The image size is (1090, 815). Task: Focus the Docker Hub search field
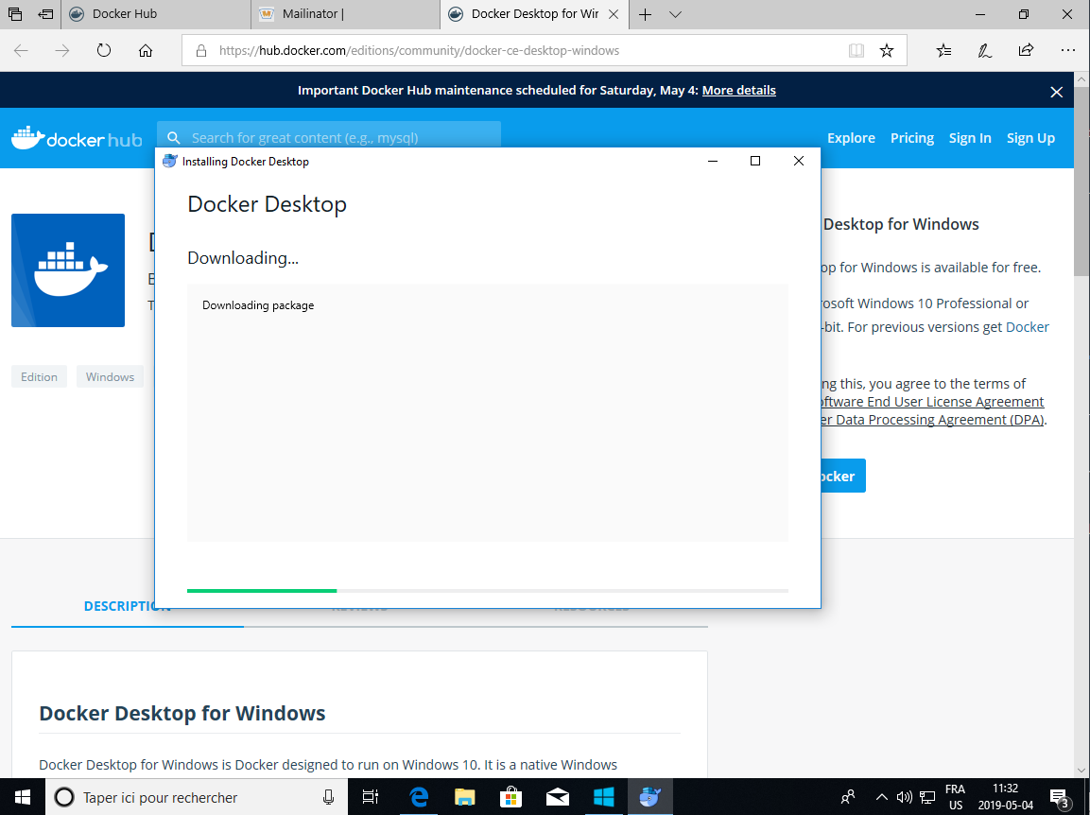tap(329, 138)
